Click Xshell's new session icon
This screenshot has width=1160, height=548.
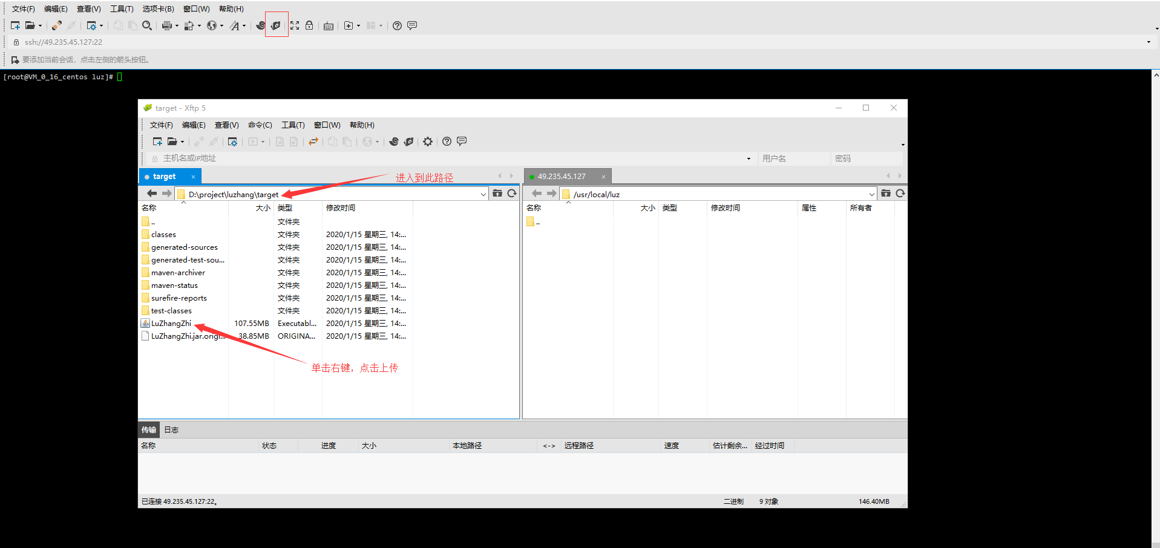[15, 25]
